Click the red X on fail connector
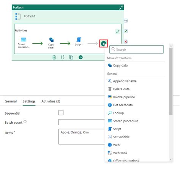The image size is (180, 170). pyautogui.click(x=126, y=41)
